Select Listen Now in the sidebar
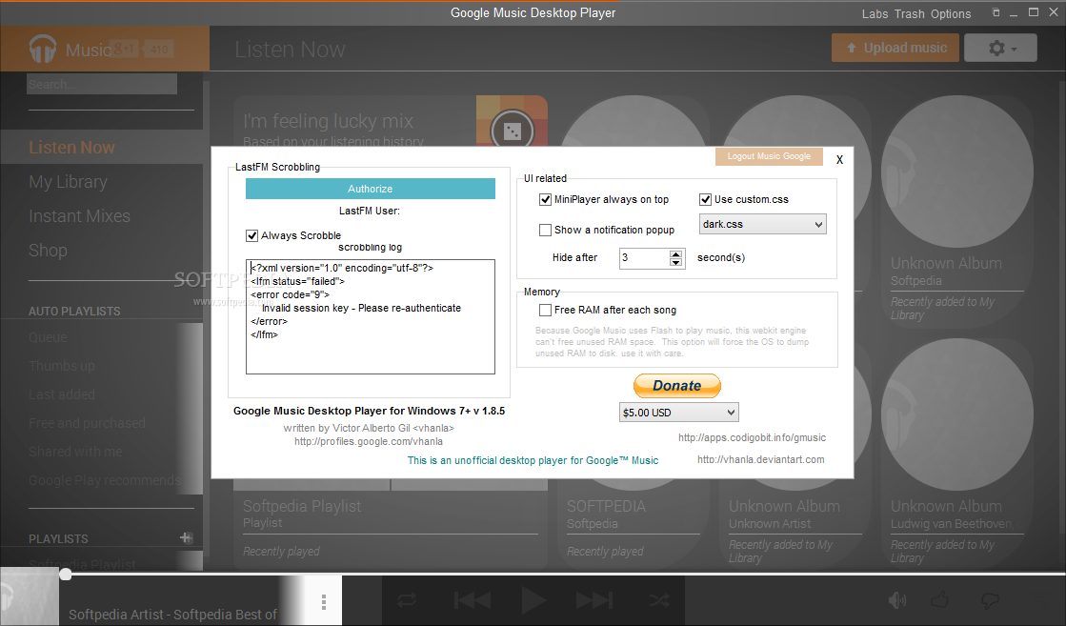The width and height of the screenshot is (1066, 626). click(72, 148)
